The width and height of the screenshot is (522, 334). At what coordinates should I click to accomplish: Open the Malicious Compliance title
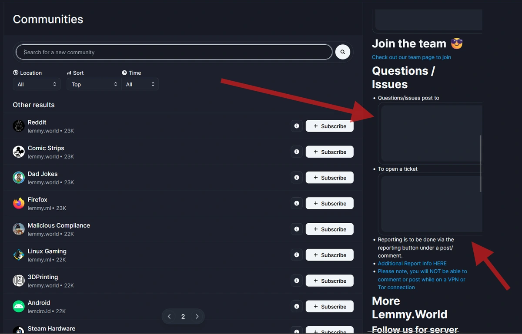[x=59, y=225]
